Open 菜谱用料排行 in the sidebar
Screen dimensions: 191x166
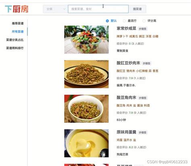[x=15, y=48]
